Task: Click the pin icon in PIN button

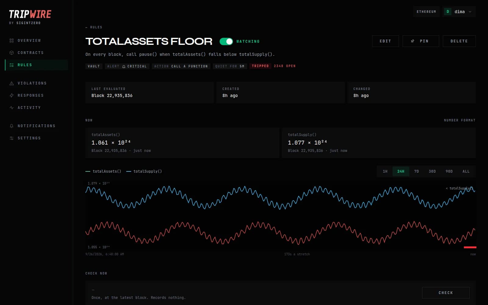Action: (x=412, y=41)
